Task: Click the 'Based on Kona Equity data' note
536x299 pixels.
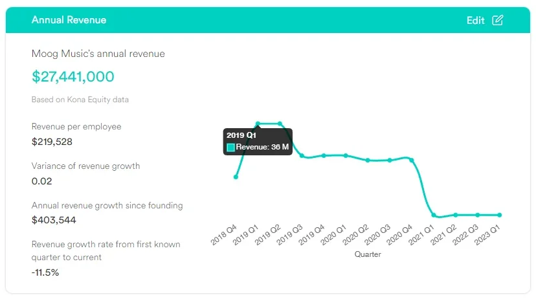Action: [x=80, y=100]
